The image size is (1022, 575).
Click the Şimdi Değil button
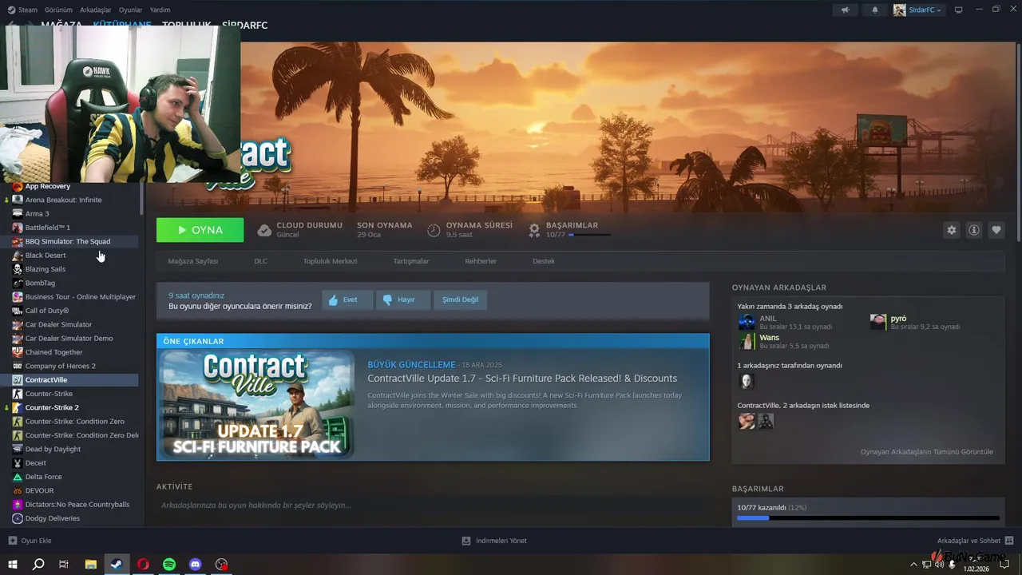click(x=461, y=299)
